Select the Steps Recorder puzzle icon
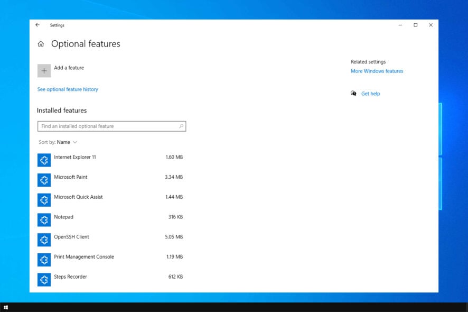Viewport: 468px width, 312px height. (44, 280)
